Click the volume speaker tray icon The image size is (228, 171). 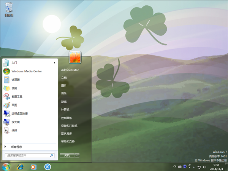click(204, 166)
